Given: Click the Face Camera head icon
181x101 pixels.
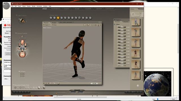Looking at the screenshot, I should (x=23, y=42).
